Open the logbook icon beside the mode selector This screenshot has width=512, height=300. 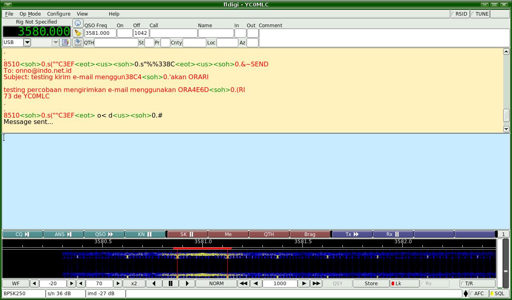click(x=65, y=42)
